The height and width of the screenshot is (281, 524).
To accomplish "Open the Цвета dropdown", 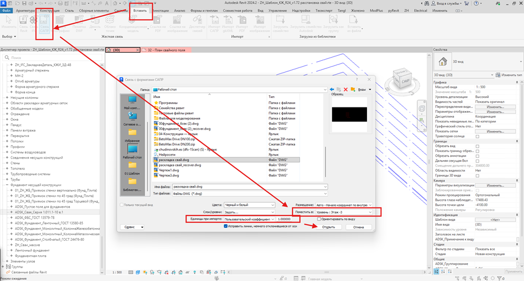I will (249, 205).
